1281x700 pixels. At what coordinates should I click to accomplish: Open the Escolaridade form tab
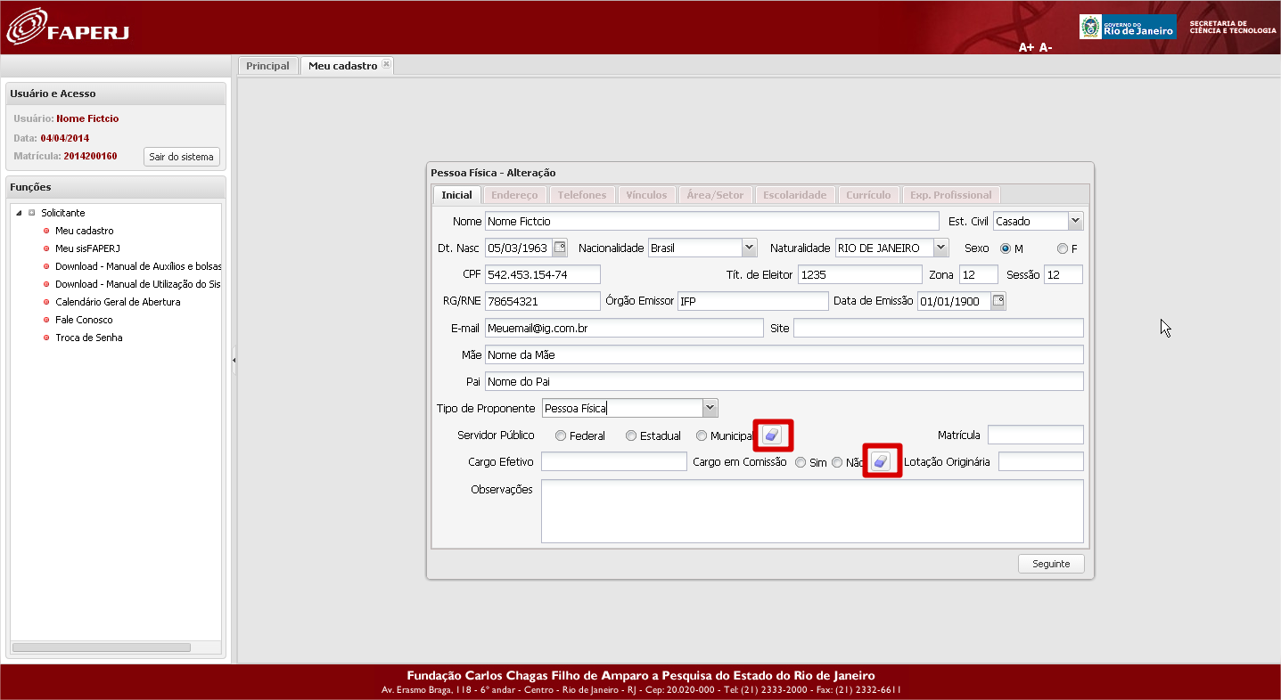(x=795, y=195)
